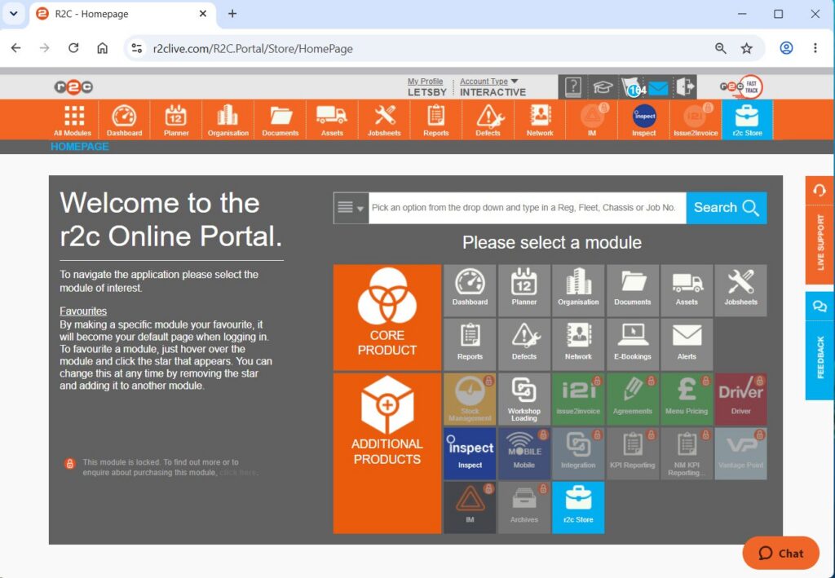Screen dimensions: 835x578
Task: Open Reports in the orange navbar
Action: [x=435, y=121]
